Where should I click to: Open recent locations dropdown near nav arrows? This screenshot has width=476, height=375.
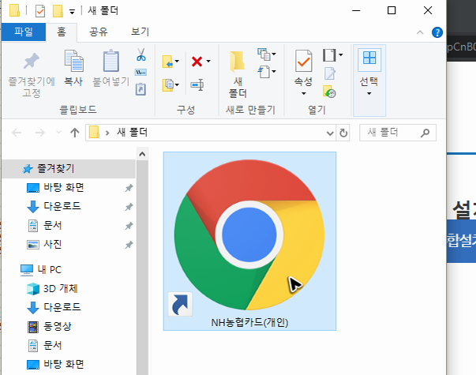pyautogui.click(x=58, y=133)
